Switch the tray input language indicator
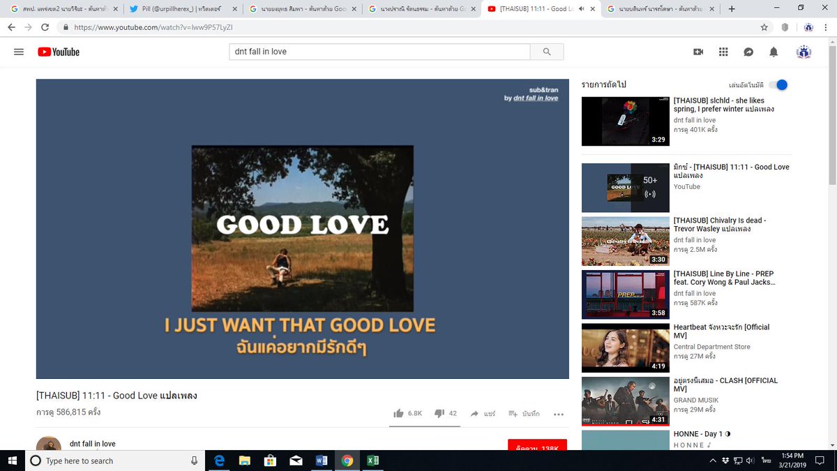The width and height of the screenshot is (837, 471). [x=766, y=461]
